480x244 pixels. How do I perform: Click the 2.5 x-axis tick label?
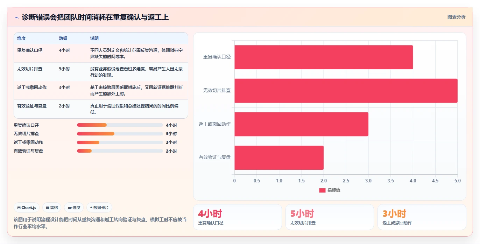coord(346,181)
